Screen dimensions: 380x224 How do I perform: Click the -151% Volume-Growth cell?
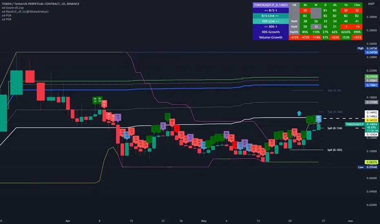click(357, 37)
